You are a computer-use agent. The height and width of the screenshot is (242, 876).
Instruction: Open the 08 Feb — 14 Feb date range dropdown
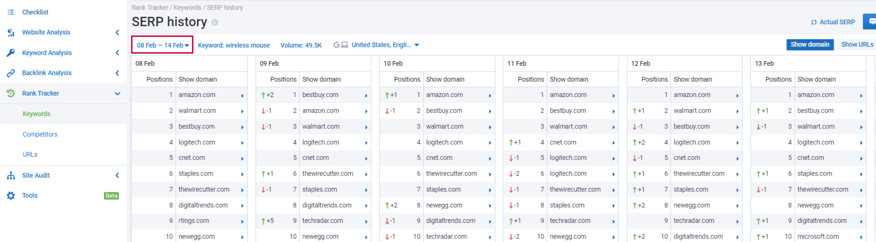click(x=162, y=45)
